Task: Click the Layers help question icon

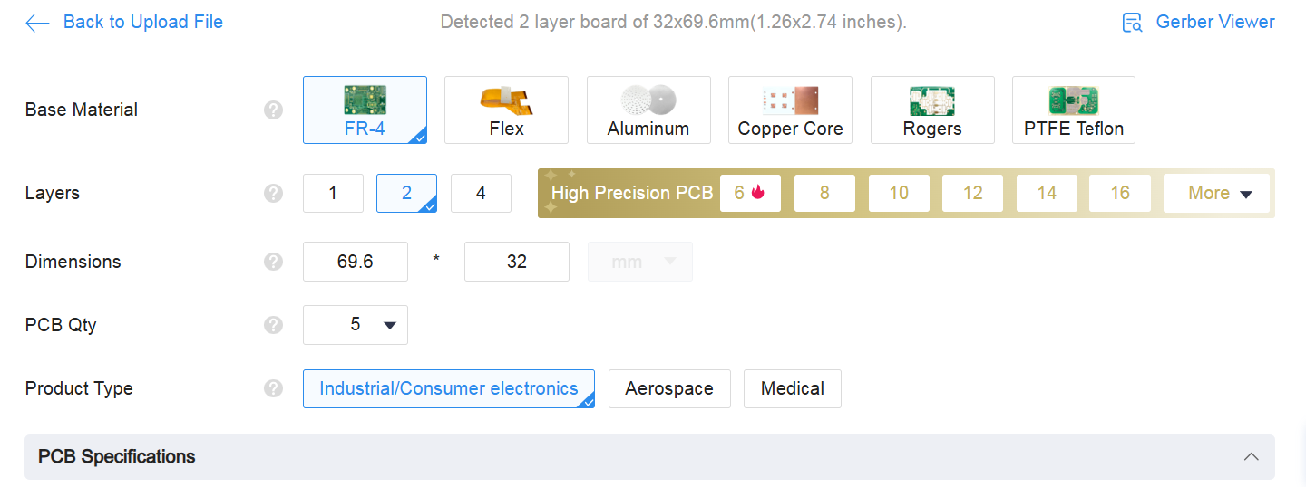Action: 273,193
